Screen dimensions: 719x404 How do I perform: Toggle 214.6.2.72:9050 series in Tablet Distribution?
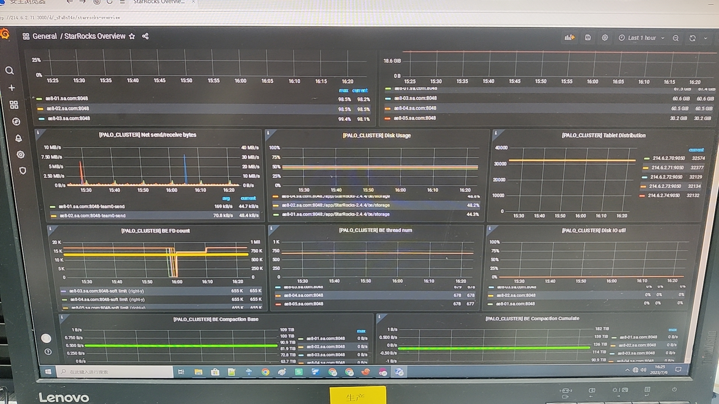pyautogui.click(x=666, y=177)
